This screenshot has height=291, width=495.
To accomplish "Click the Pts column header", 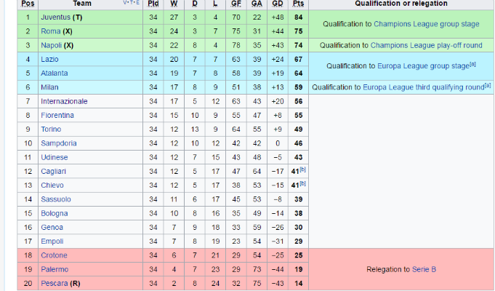I will 298,4.
